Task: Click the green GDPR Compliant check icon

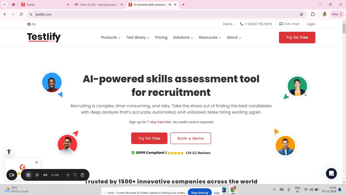Action: click(133, 153)
